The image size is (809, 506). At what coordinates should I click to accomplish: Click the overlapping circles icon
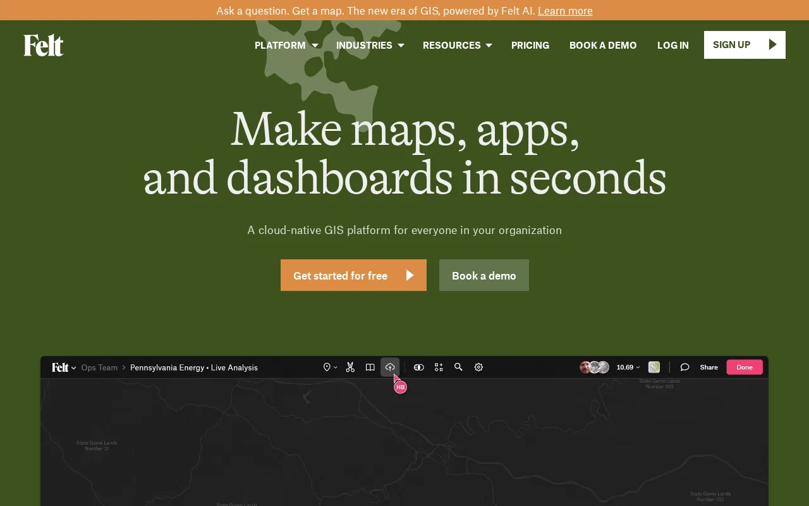coord(418,367)
